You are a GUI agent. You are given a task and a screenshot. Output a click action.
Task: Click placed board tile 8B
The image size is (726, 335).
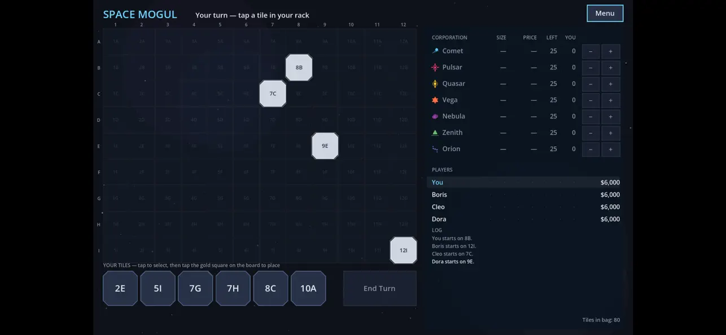[x=299, y=68]
